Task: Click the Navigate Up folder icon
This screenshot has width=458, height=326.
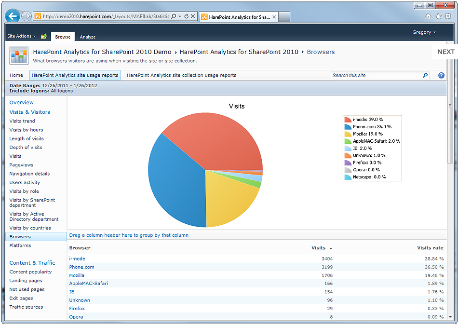Action: [44, 36]
